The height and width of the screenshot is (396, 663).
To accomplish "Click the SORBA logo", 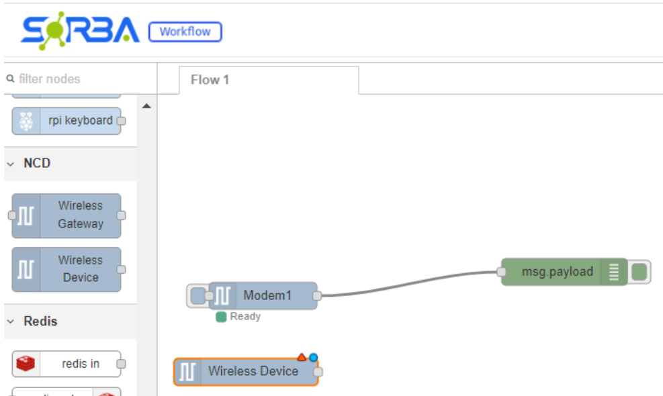I will coord(79,31).
